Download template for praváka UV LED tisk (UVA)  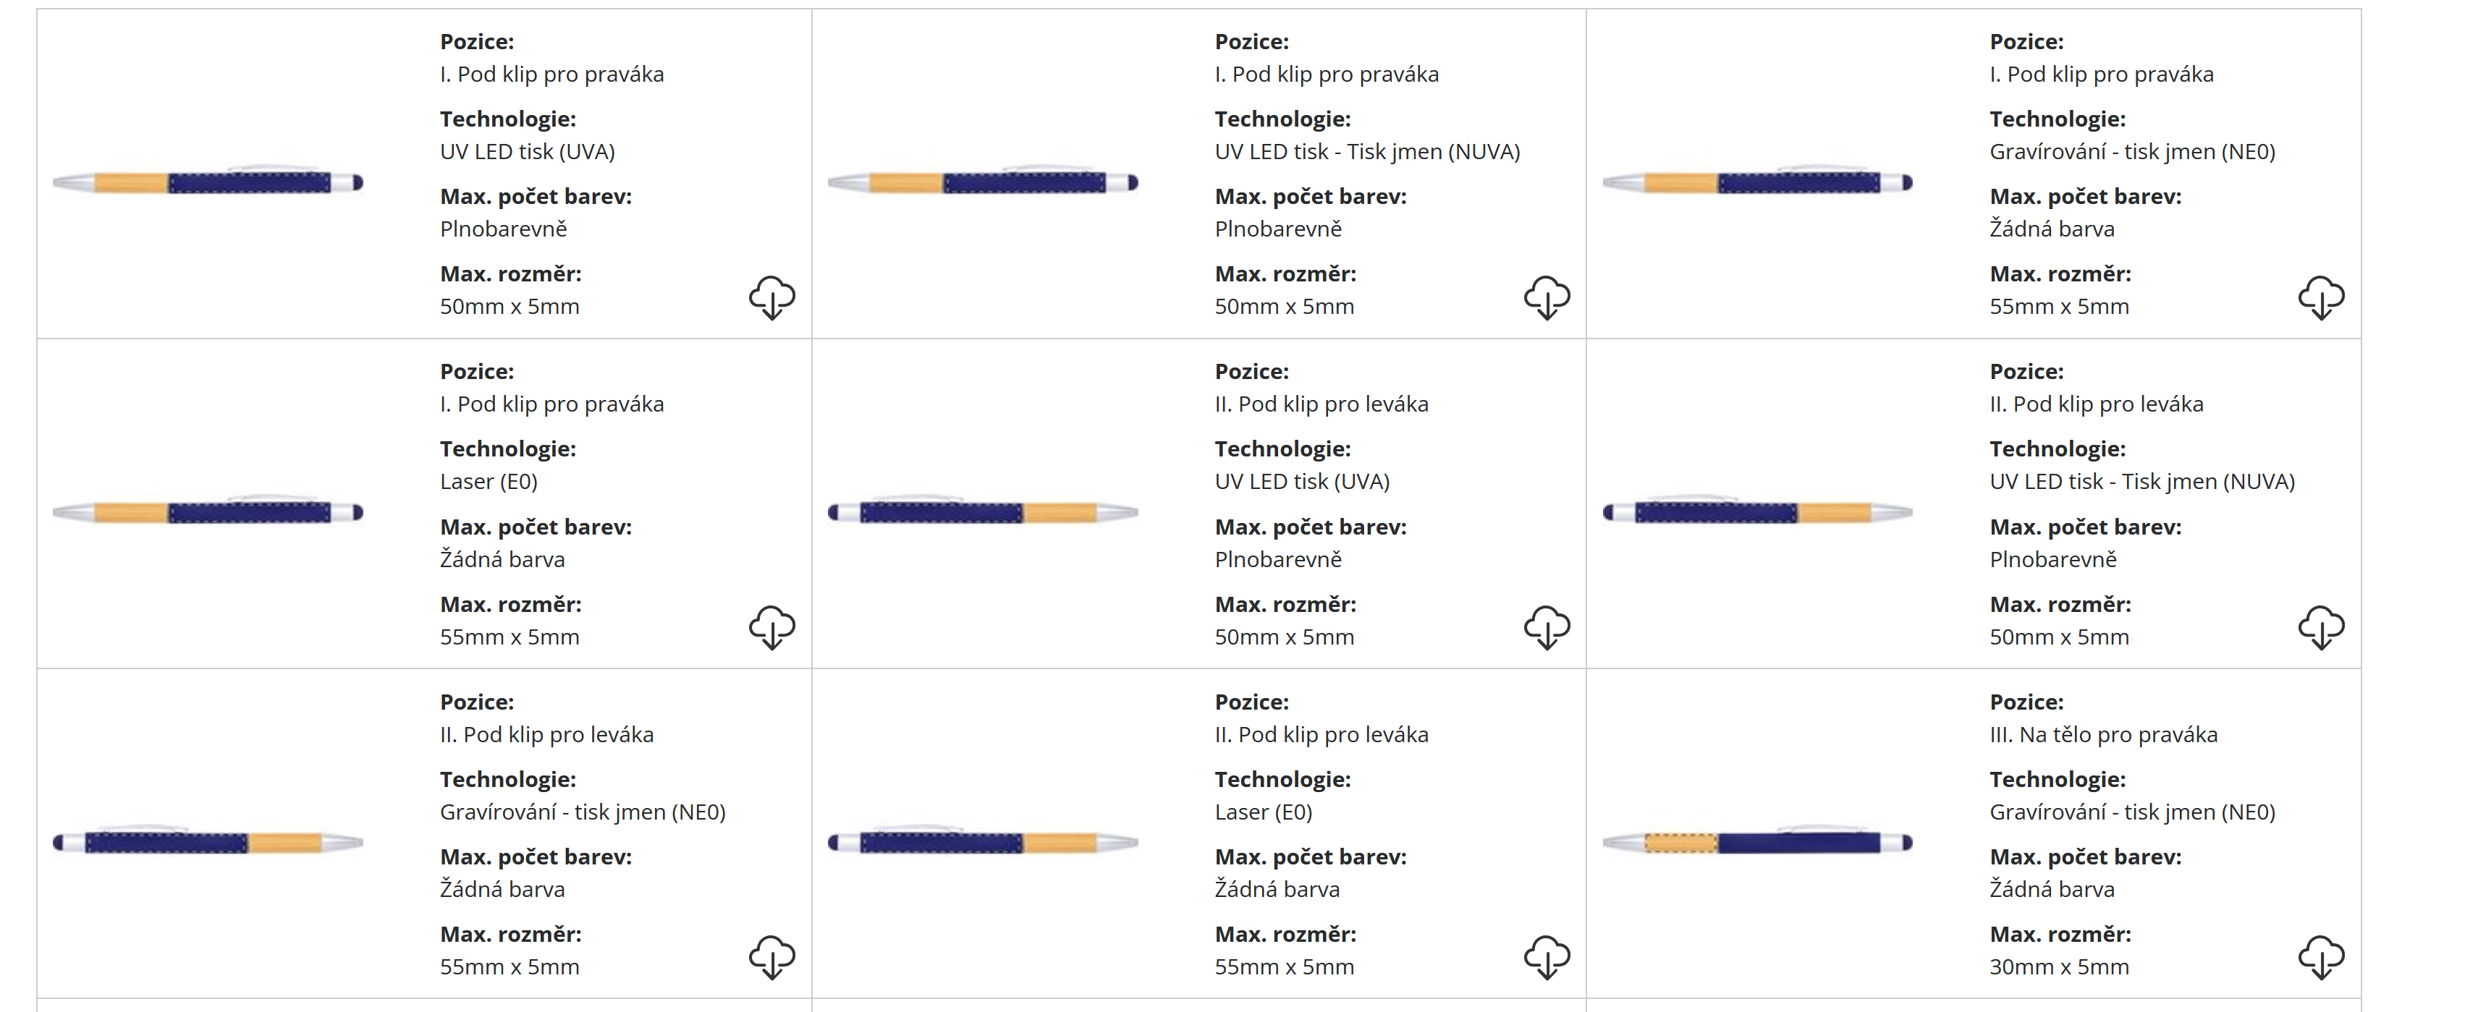pyautogui.click(x=771, y=297)
